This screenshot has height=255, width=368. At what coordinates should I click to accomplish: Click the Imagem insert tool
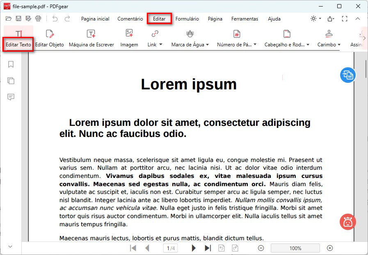point(129,38)
